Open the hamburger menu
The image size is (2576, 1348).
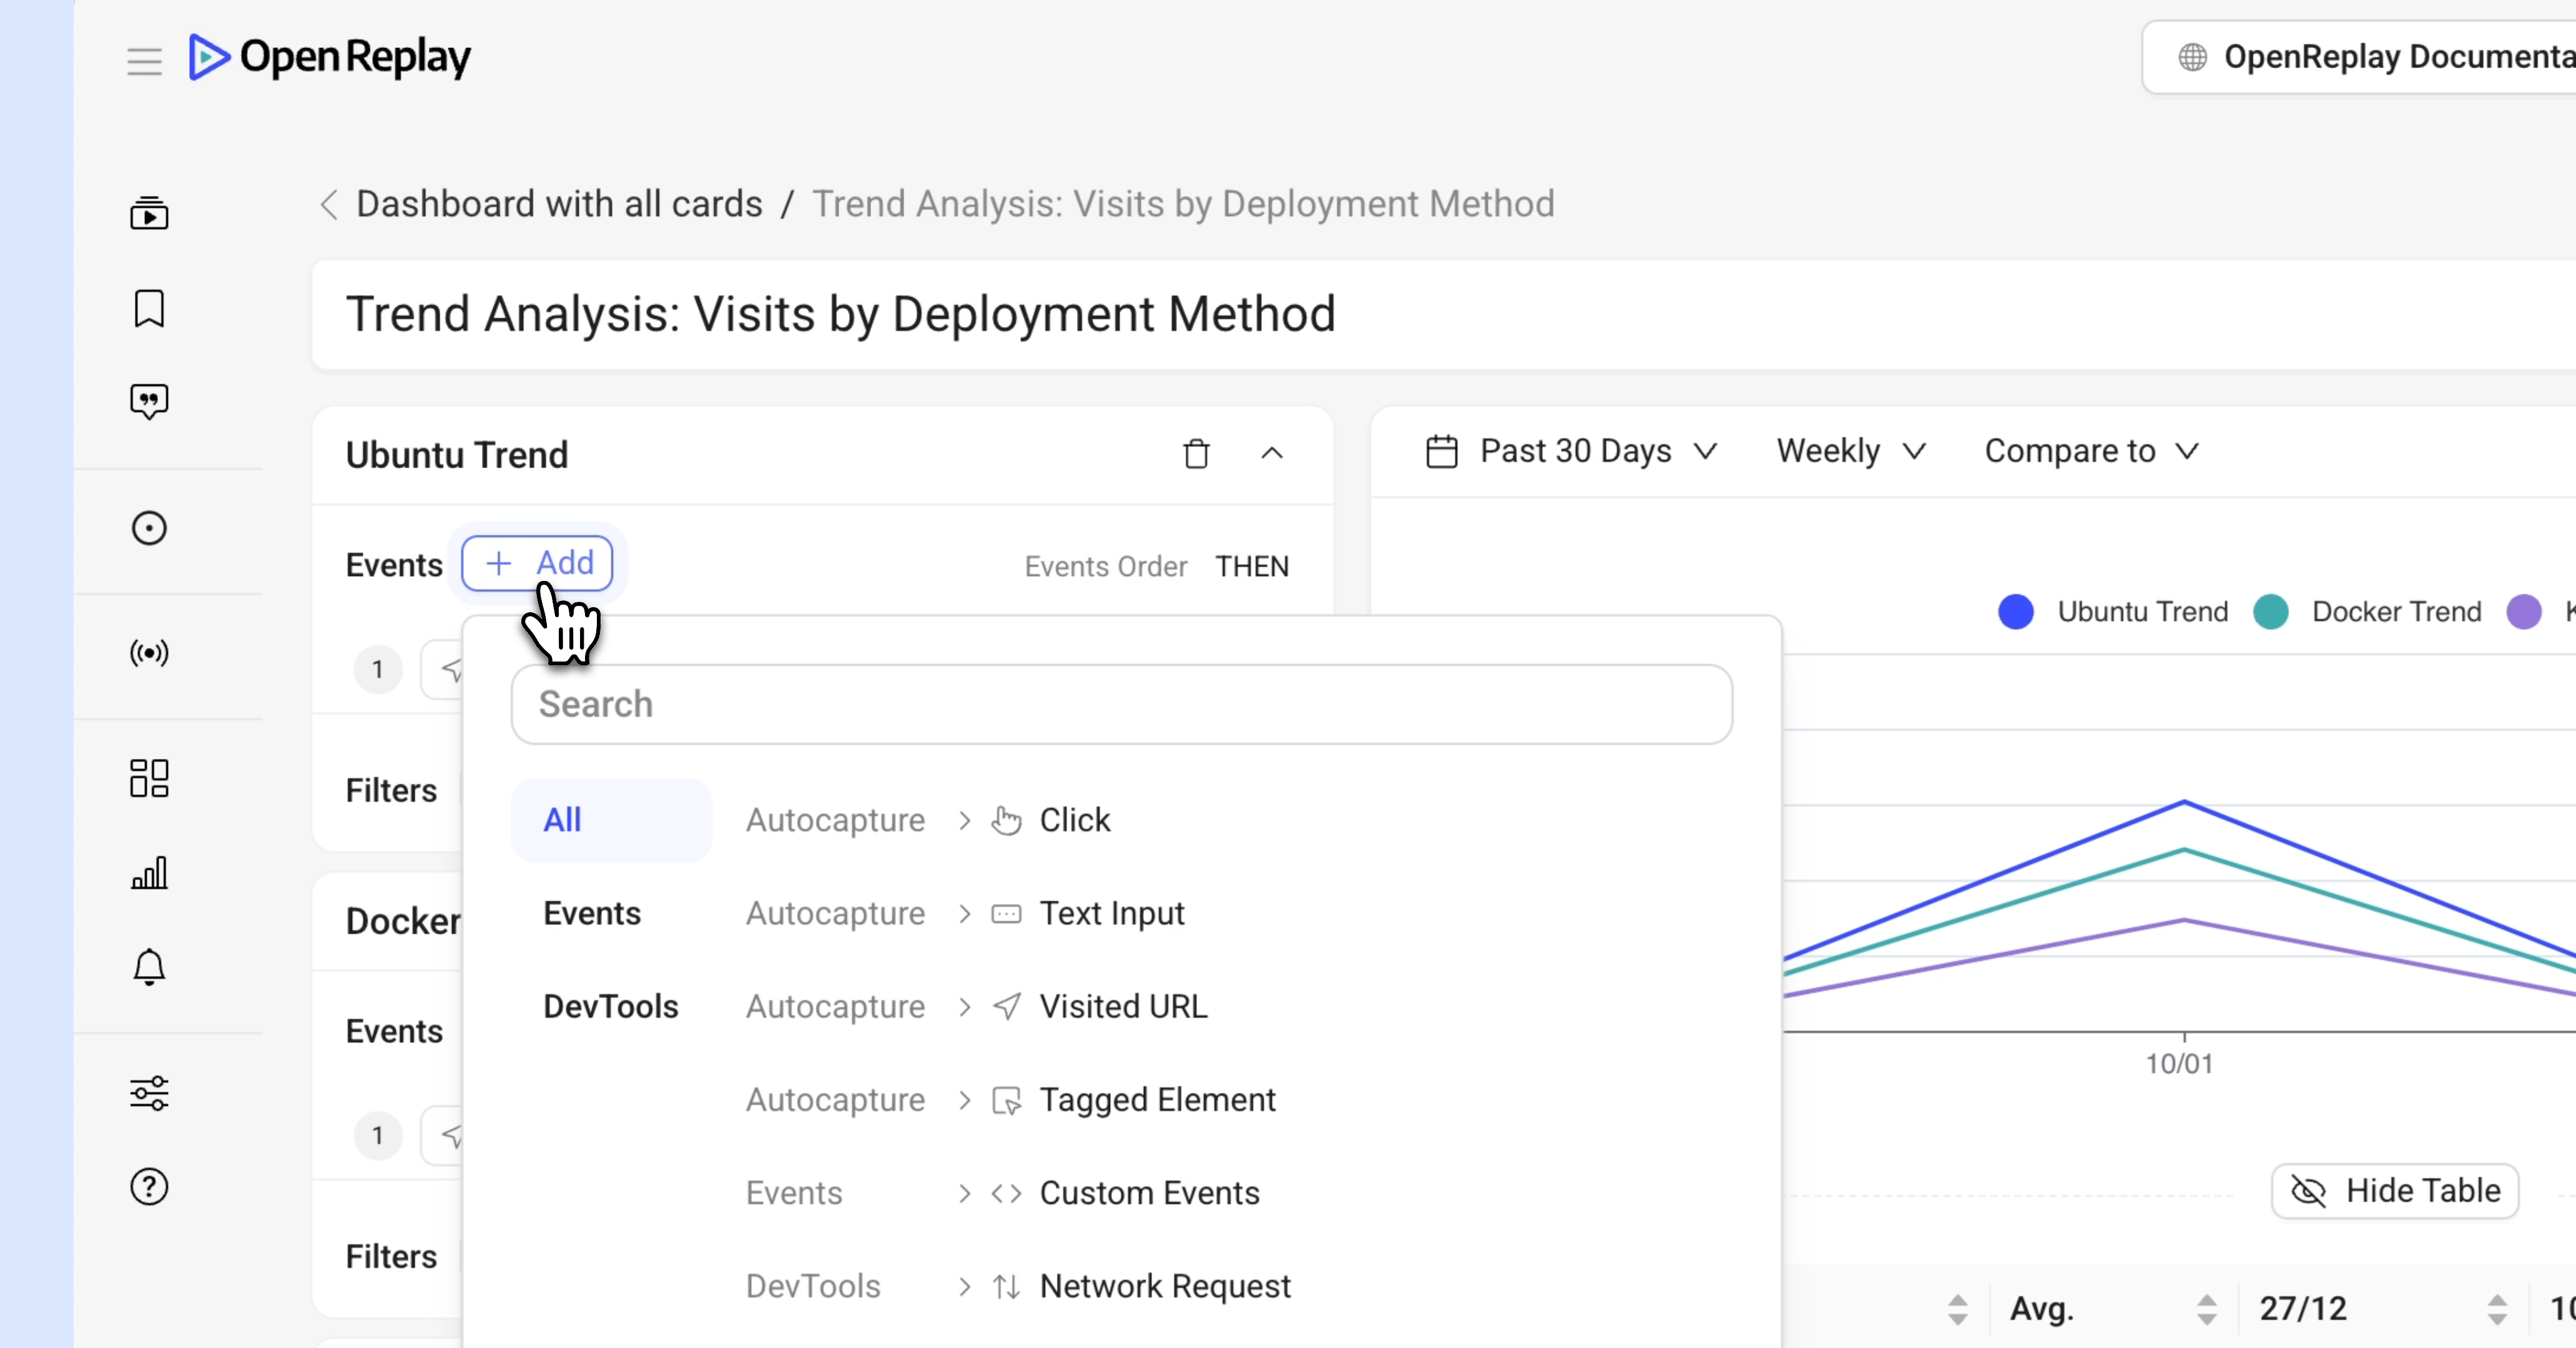144,61
